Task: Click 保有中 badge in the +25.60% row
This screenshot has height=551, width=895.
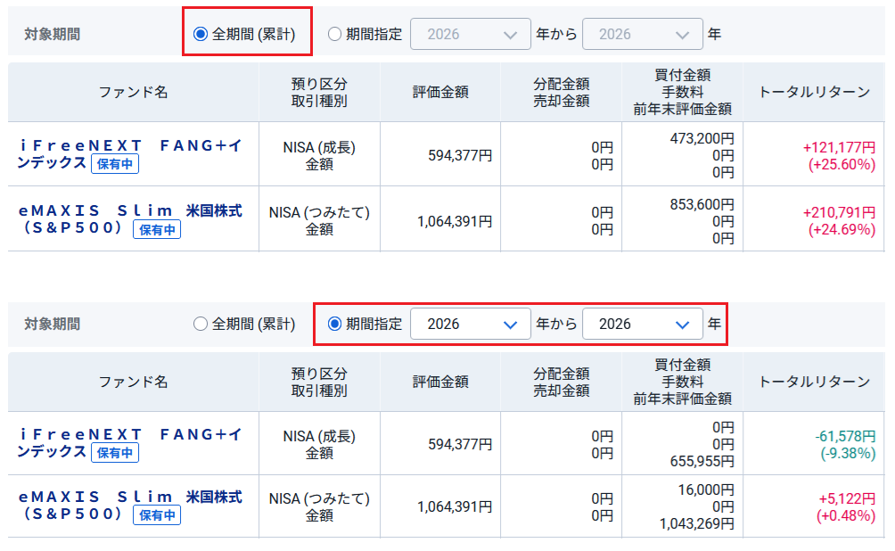Action: pos(115,164)
